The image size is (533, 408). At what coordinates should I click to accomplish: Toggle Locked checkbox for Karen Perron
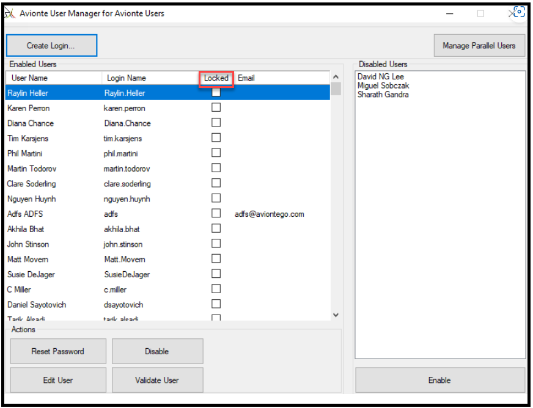pos(216,107)
